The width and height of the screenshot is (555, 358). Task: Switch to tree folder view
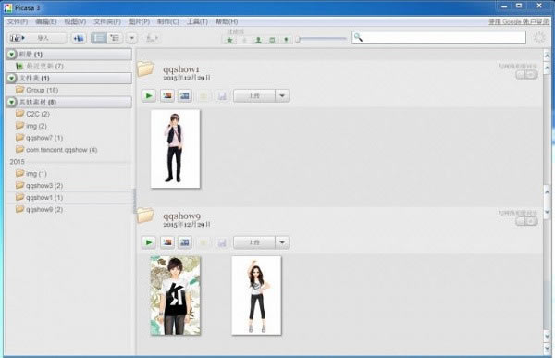115,38
